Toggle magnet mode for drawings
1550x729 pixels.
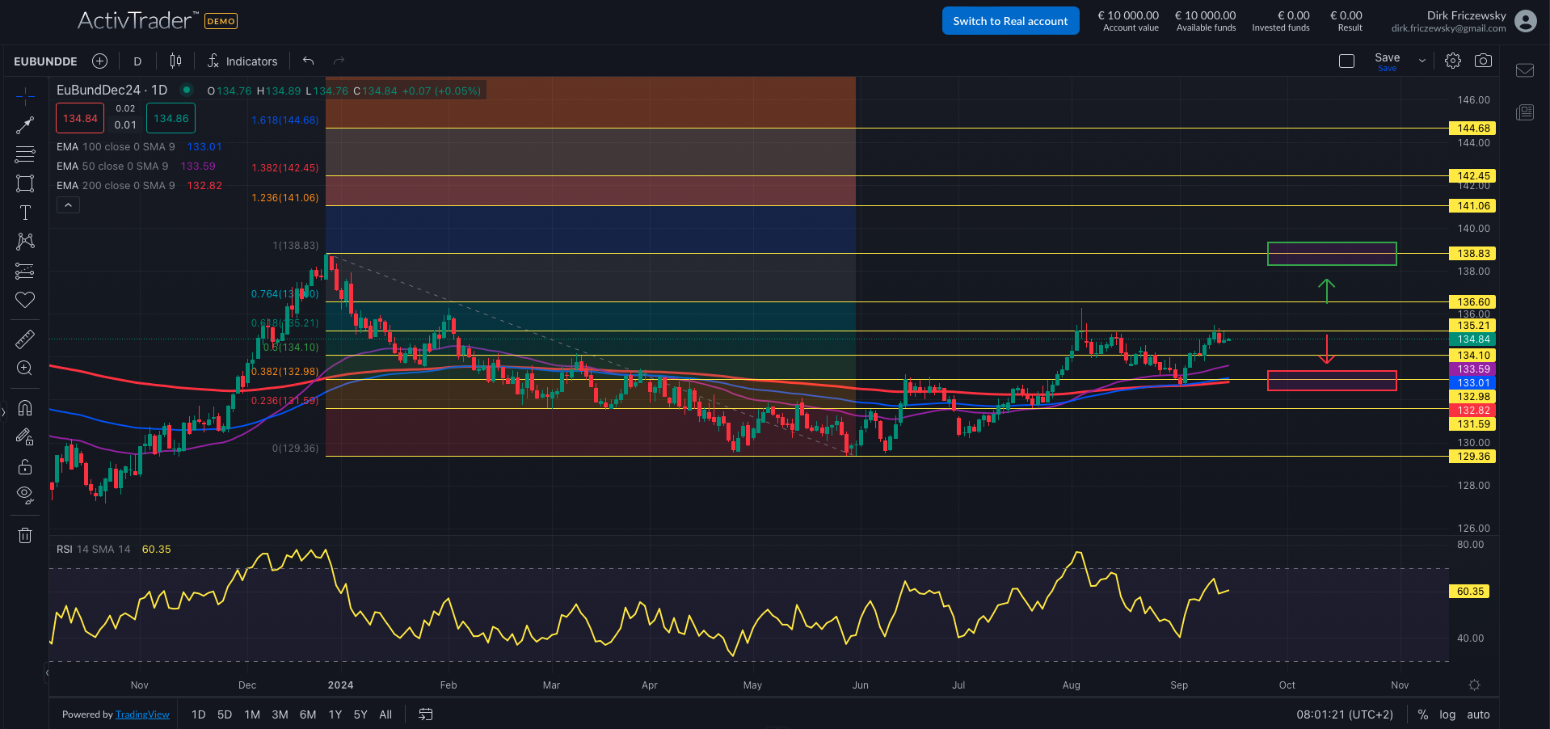[25, 408]
